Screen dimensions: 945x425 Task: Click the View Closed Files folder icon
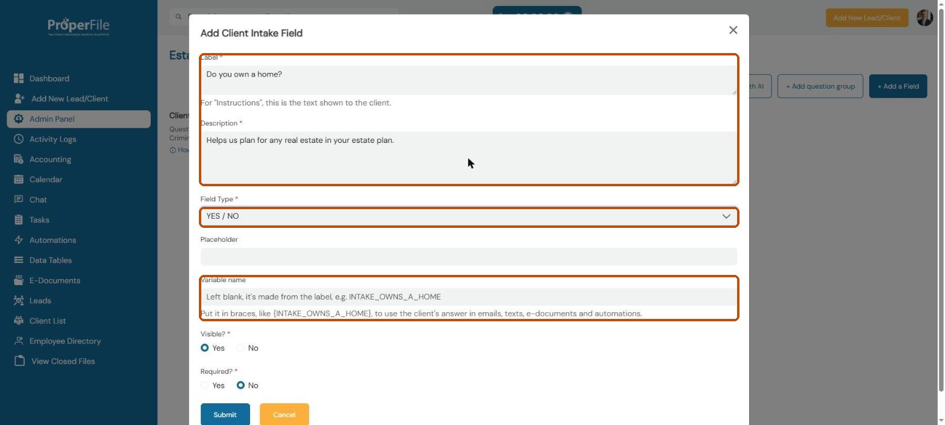tap(19, 361)
